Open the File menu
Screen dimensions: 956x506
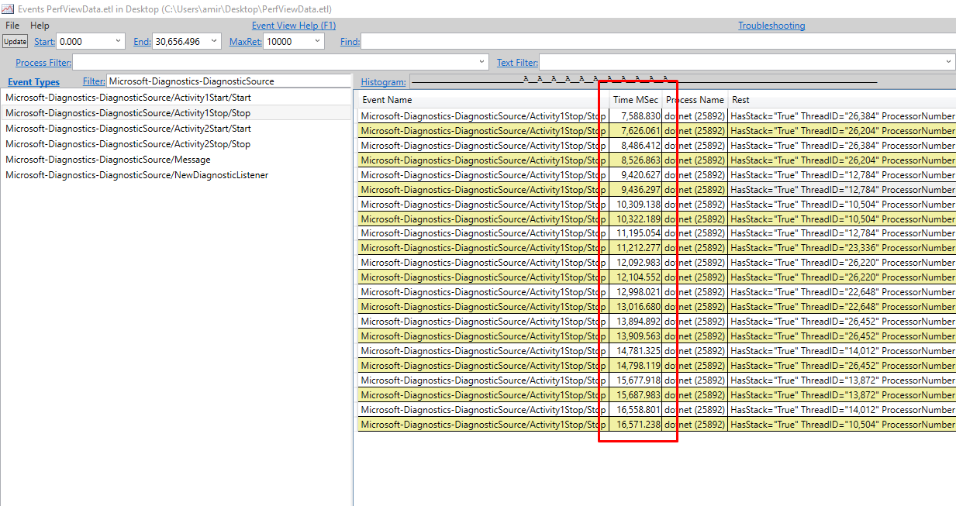(12, 25)
